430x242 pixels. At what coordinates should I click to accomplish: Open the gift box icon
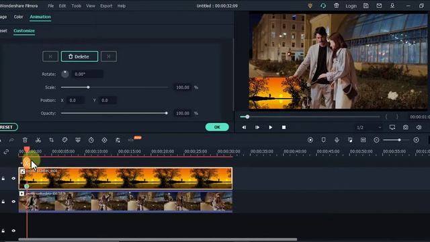click(x=337, y=6)
